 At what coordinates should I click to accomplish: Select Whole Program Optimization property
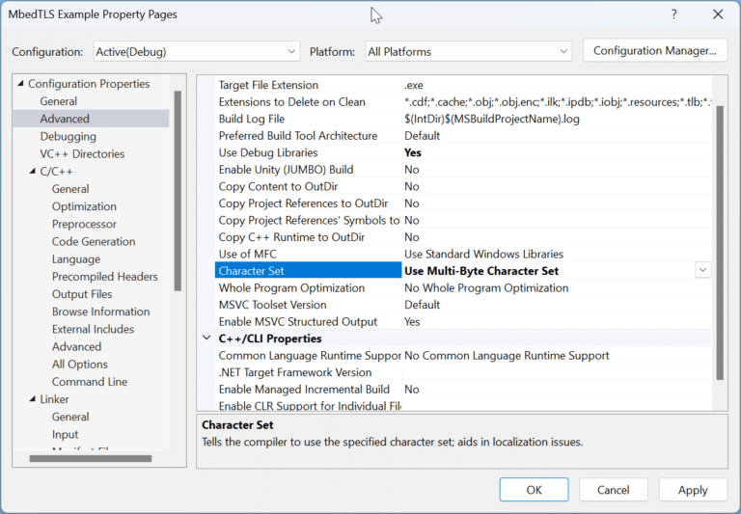tap(291, 287)
